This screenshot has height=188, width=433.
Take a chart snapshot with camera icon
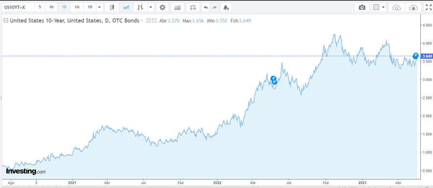click(362, 7)
